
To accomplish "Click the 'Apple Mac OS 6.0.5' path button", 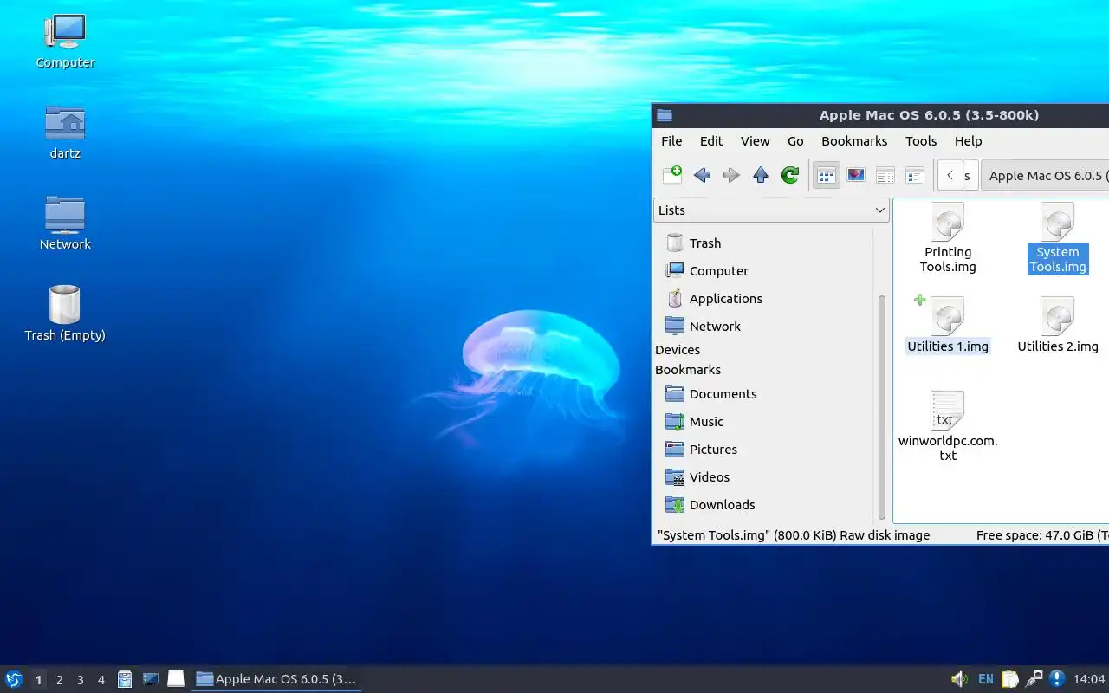I will [x=1045, y=175].
